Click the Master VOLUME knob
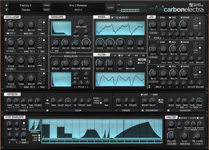This screenshot has width=209, height=150. coord(171,135)
